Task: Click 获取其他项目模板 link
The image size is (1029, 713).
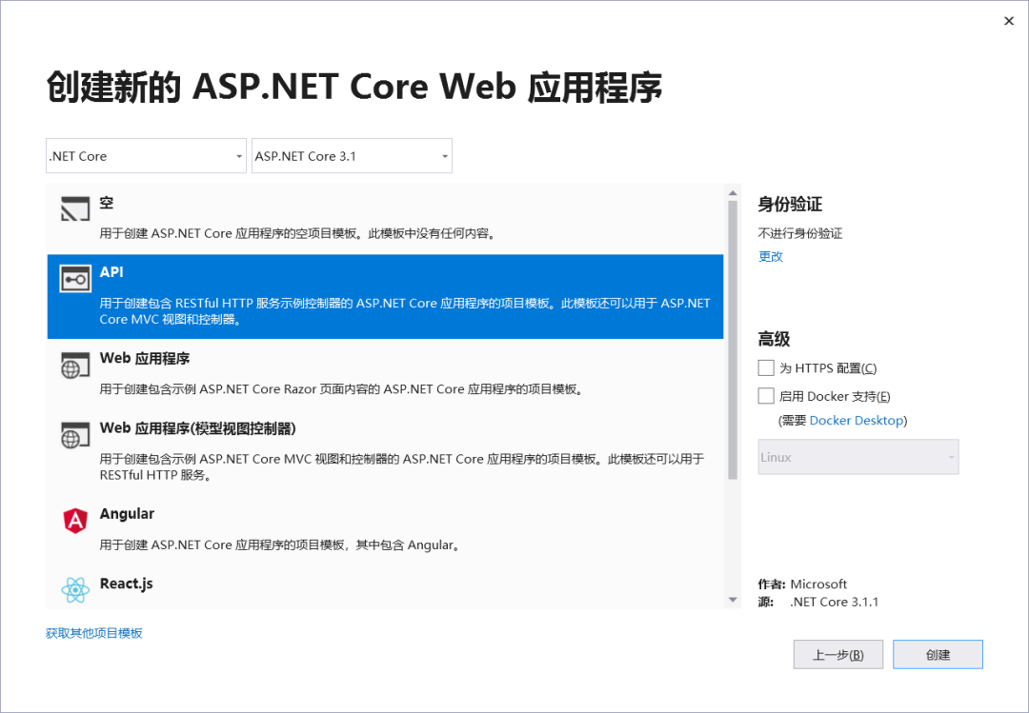Action: click(x=94, y=633)
